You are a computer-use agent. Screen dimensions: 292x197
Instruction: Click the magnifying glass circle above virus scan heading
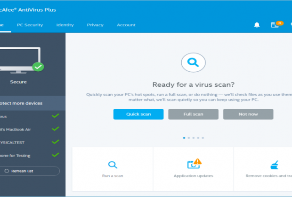click(193, 62)
